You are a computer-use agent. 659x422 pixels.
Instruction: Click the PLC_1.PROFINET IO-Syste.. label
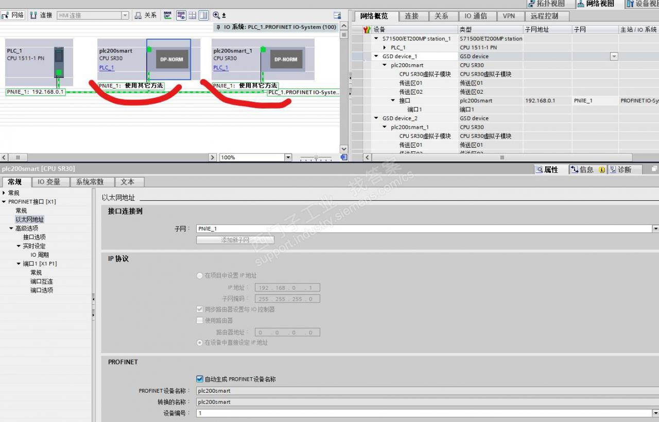pos(303,92)
